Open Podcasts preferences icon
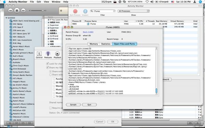Image resolution: width=205 pixels, height=128 pixels. [48, 54]
